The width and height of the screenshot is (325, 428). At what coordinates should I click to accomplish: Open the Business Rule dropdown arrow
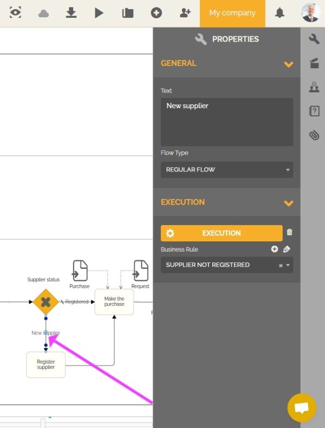point(288,265)
